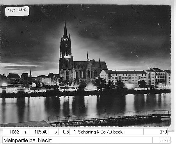Select the field containing the letter s
This screenshot has width=176, height=144.
(x=25, y=132)
